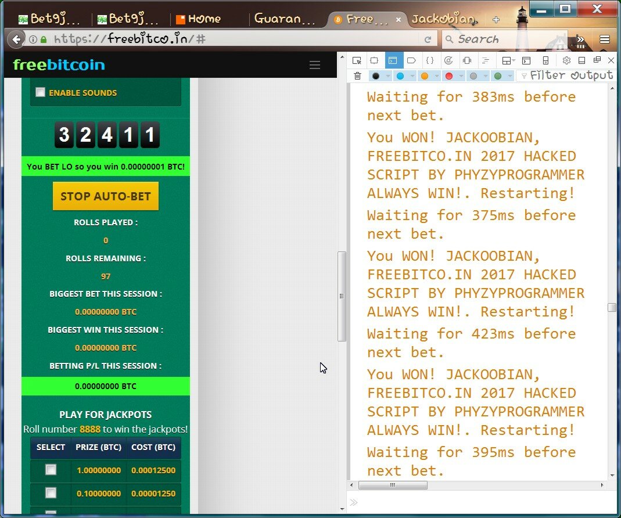The height and width of the screenshot is (518, 621).
Task: Expand the red Security filter dropdown arrow
Action: coord(461,76)
